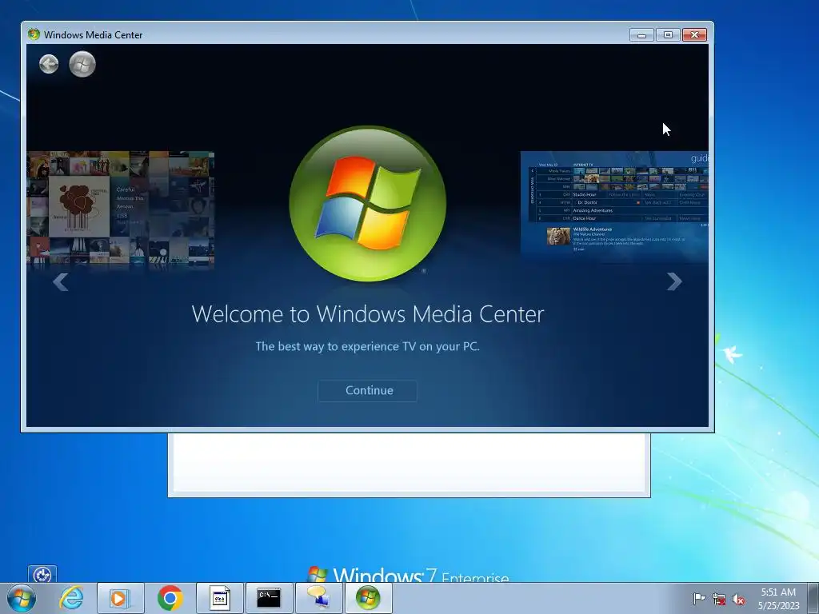Open the network status tray icon
This screenshot has width=819, height=614.
[719, 599]
